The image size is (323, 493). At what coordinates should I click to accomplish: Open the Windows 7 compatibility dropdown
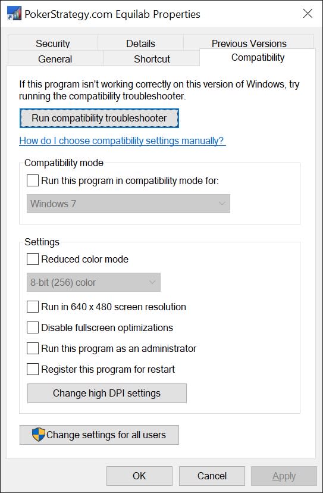(128, 204)
